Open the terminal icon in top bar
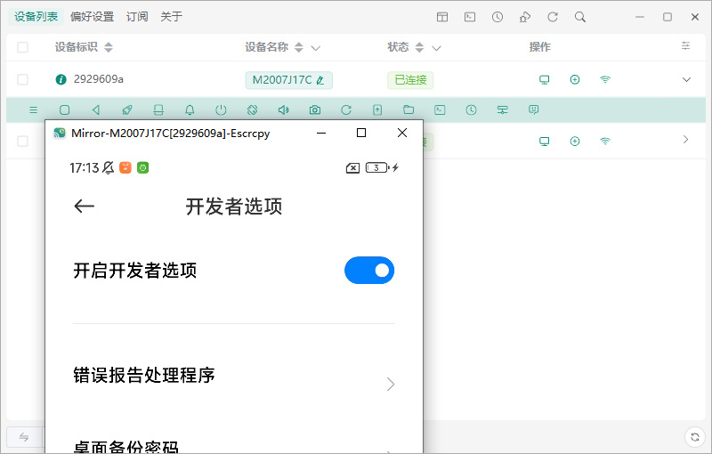 pos(470,17)
